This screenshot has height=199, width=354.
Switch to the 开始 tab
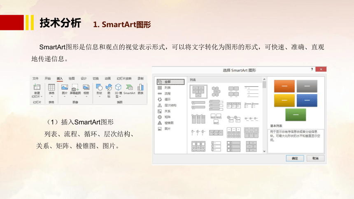47,78
